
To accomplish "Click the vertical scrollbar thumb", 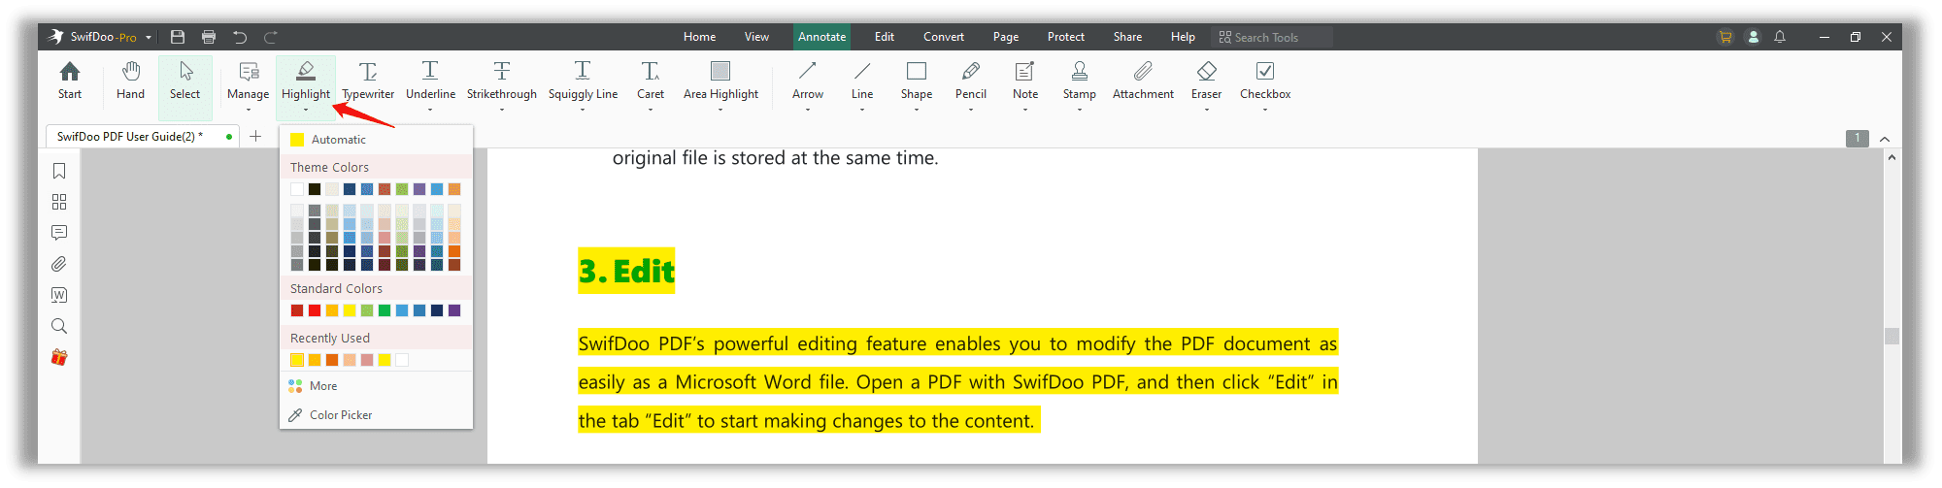I will coord(1892,337).
